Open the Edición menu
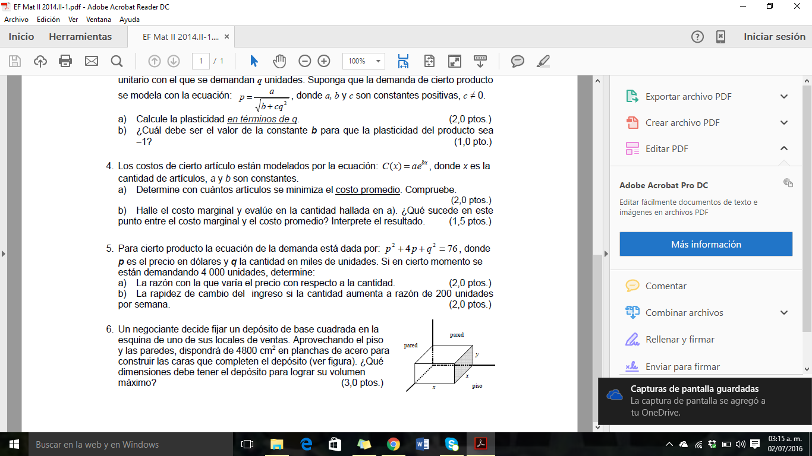Viewport: 812px width, 456px height. (48, 20)
